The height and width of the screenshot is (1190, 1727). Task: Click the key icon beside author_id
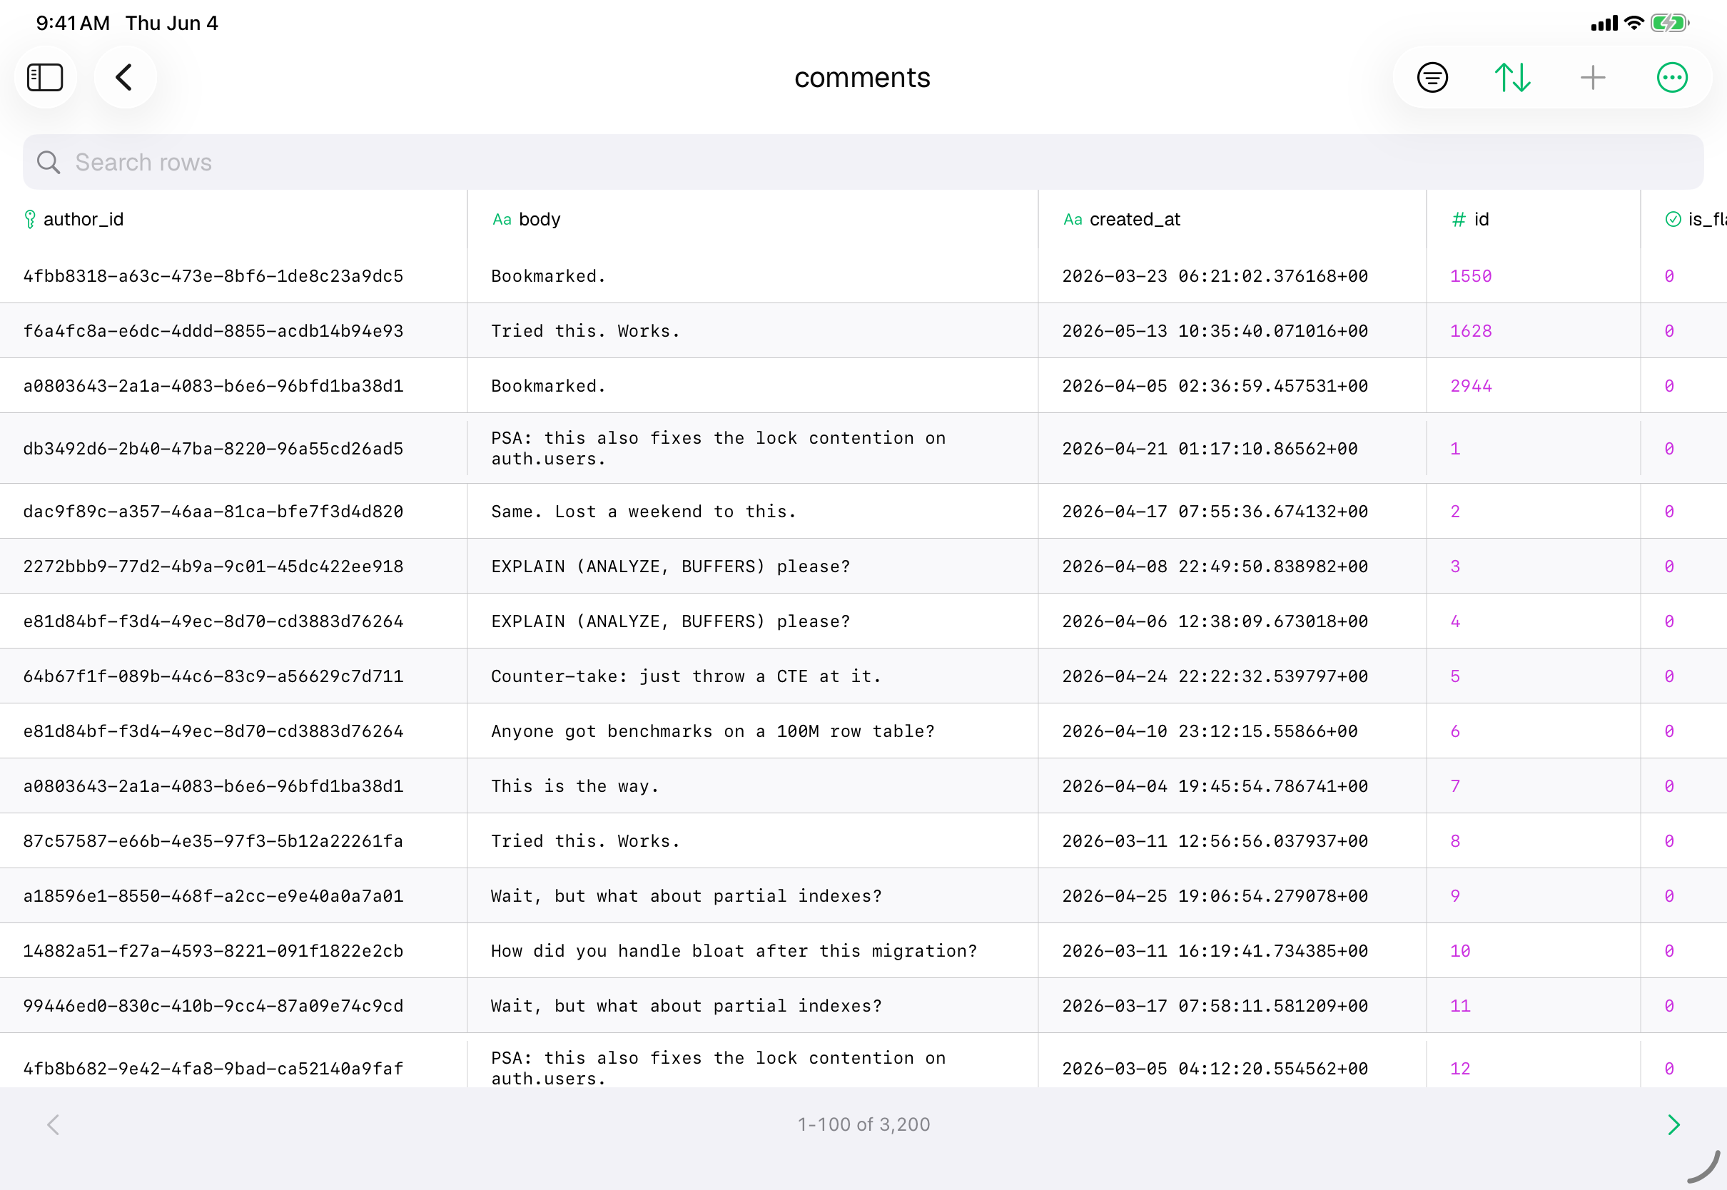pos(30,219)
